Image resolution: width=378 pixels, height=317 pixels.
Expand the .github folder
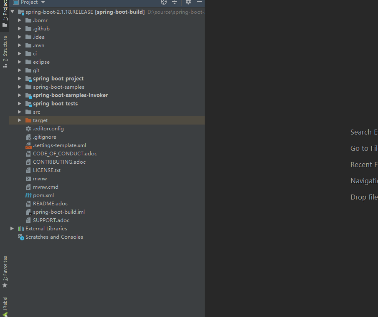(x=20, y=29)
